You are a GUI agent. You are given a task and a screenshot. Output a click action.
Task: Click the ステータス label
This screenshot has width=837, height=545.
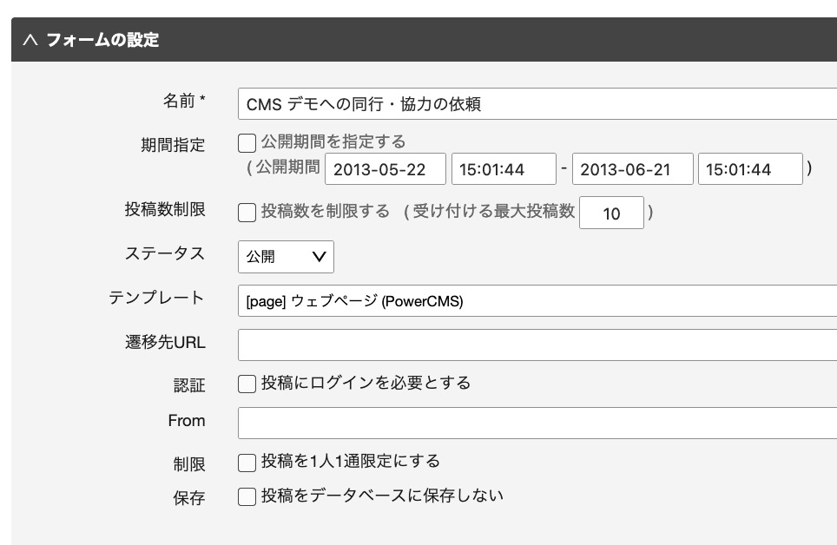point(165,253)
